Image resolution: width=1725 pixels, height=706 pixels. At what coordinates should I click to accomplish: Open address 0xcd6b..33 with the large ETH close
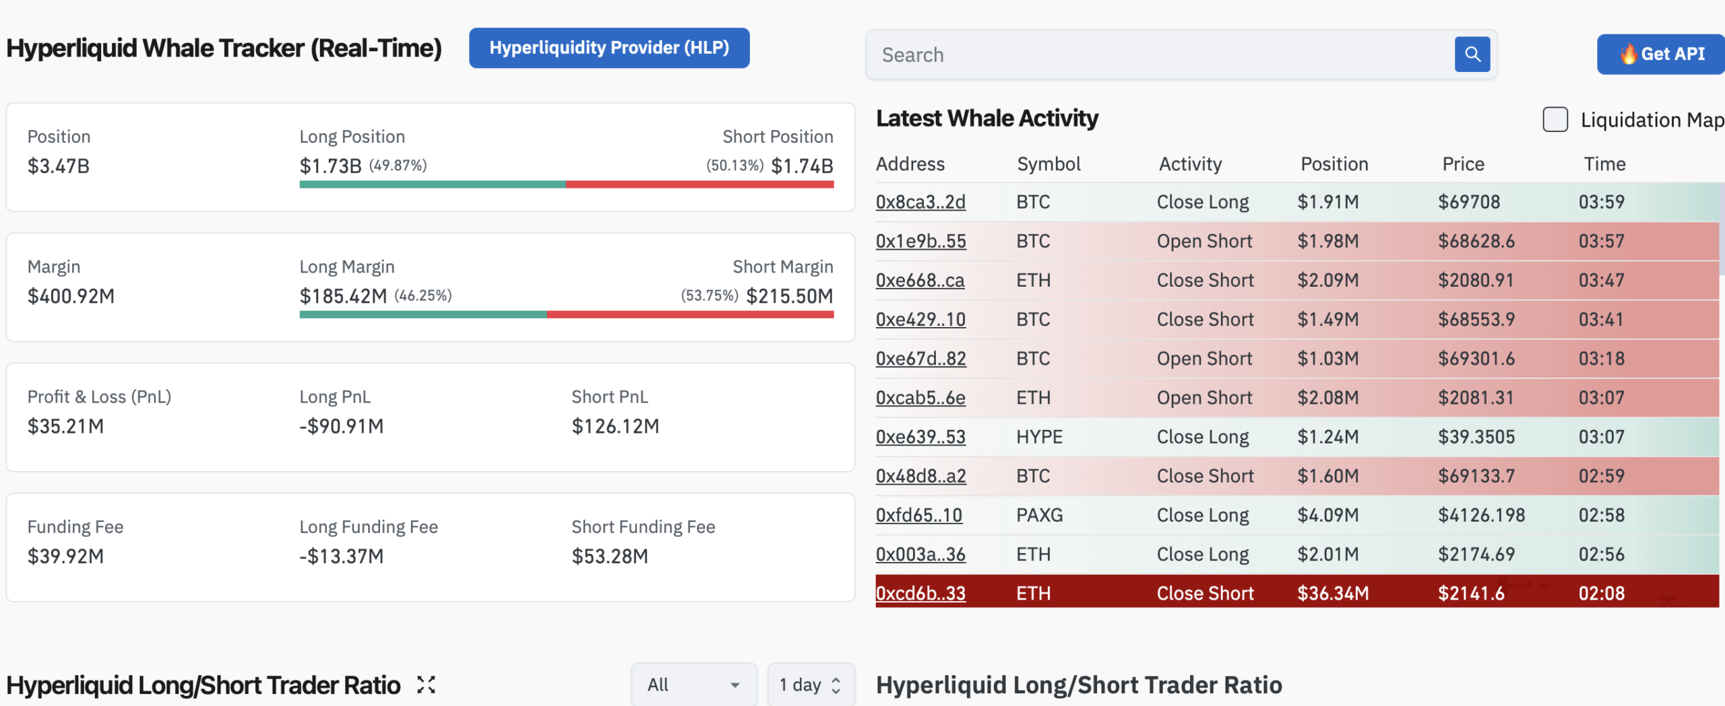click(x=920, y=593)
